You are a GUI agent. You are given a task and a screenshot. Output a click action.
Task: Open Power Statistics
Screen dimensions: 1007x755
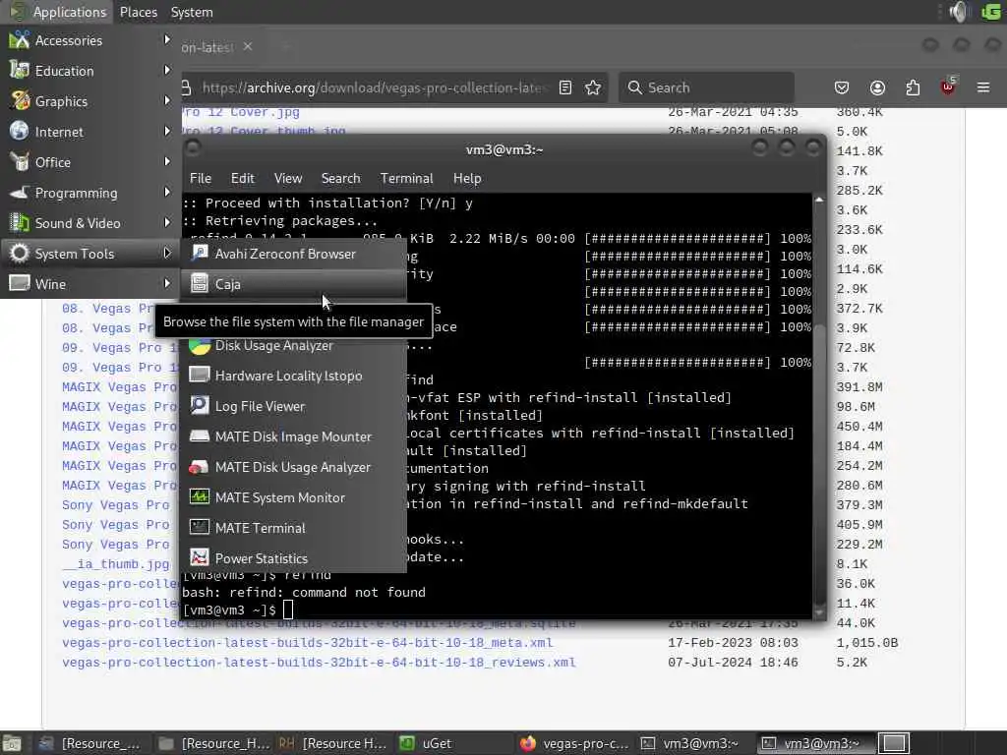(294, 558)
